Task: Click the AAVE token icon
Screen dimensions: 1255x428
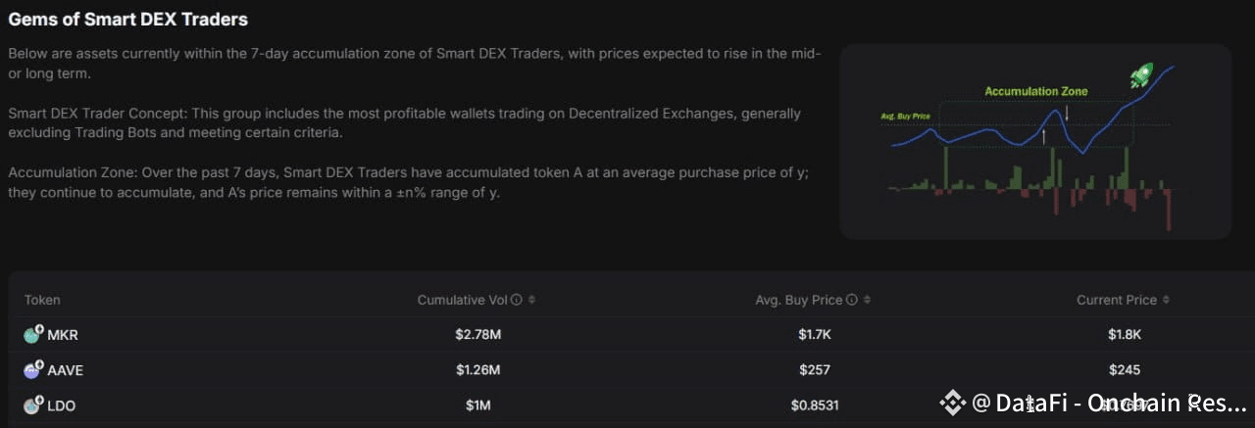Action: click(32, 370)
